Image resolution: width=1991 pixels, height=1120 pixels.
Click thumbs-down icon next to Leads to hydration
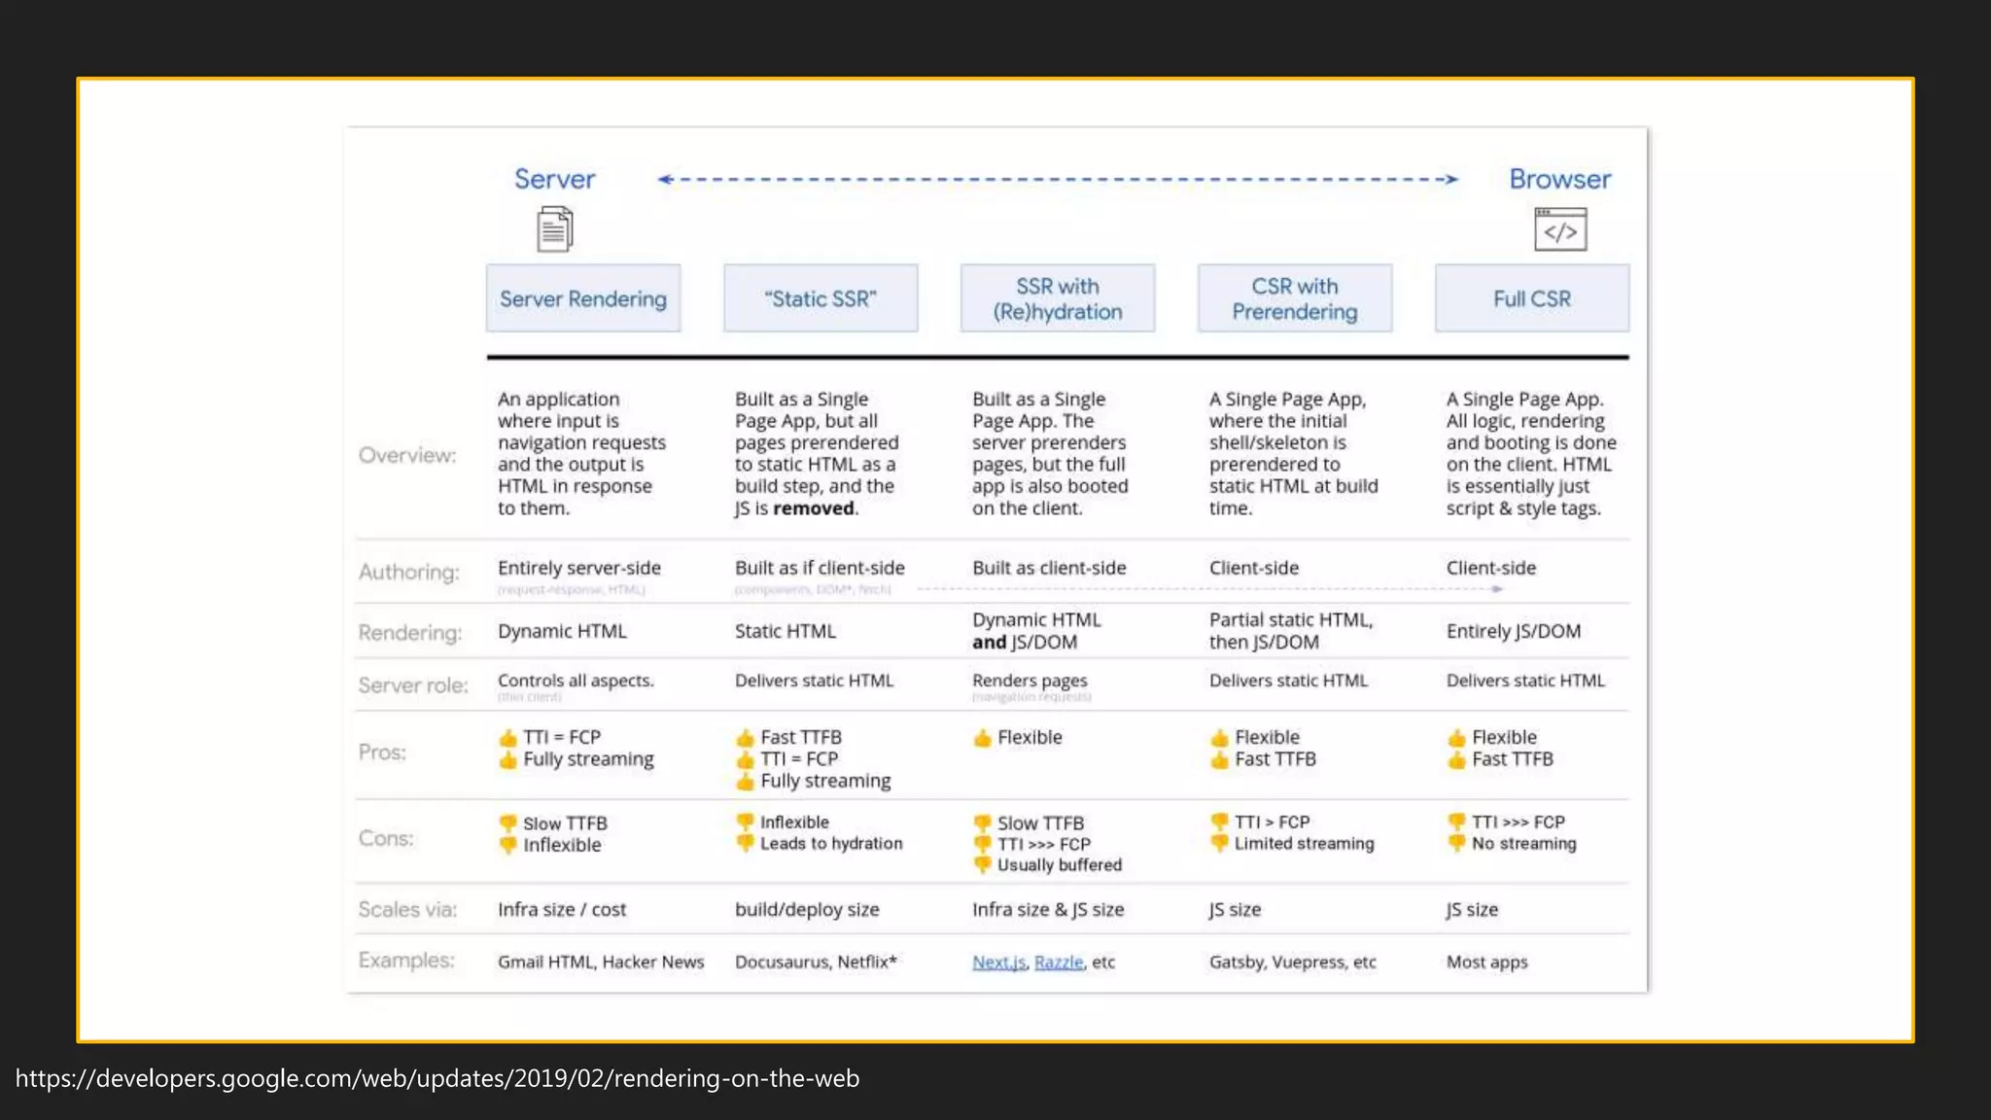click(745, 844)
